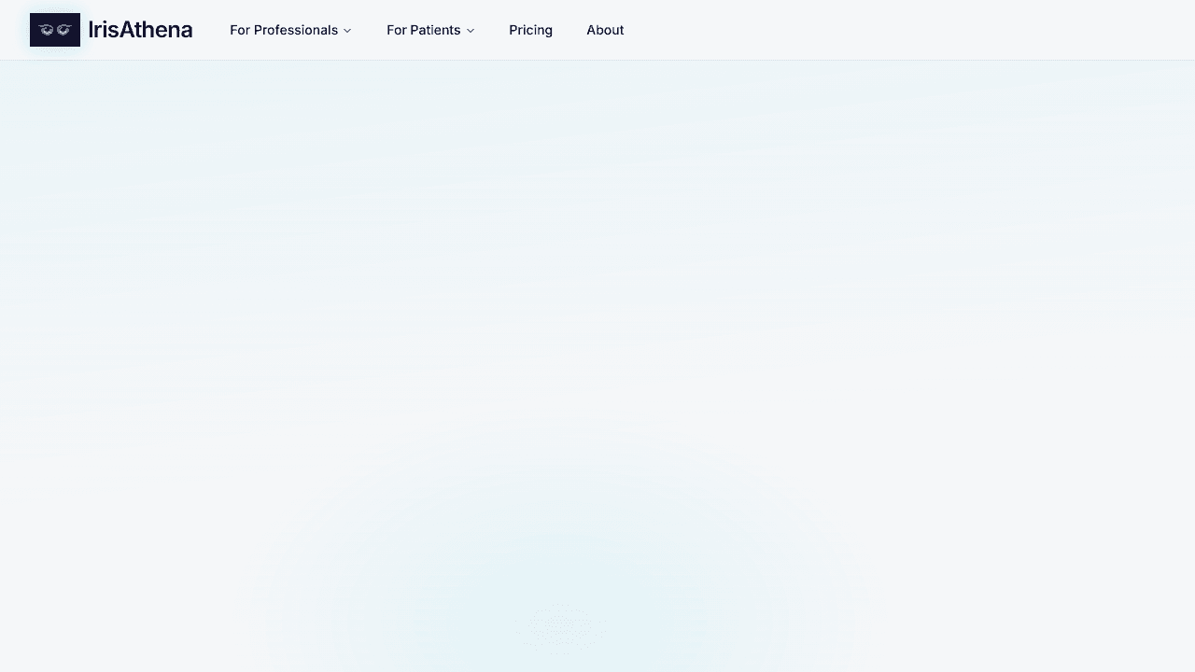Open the About page link
This screenshot has width=1195, height=672.
click(x=605, y=30)
